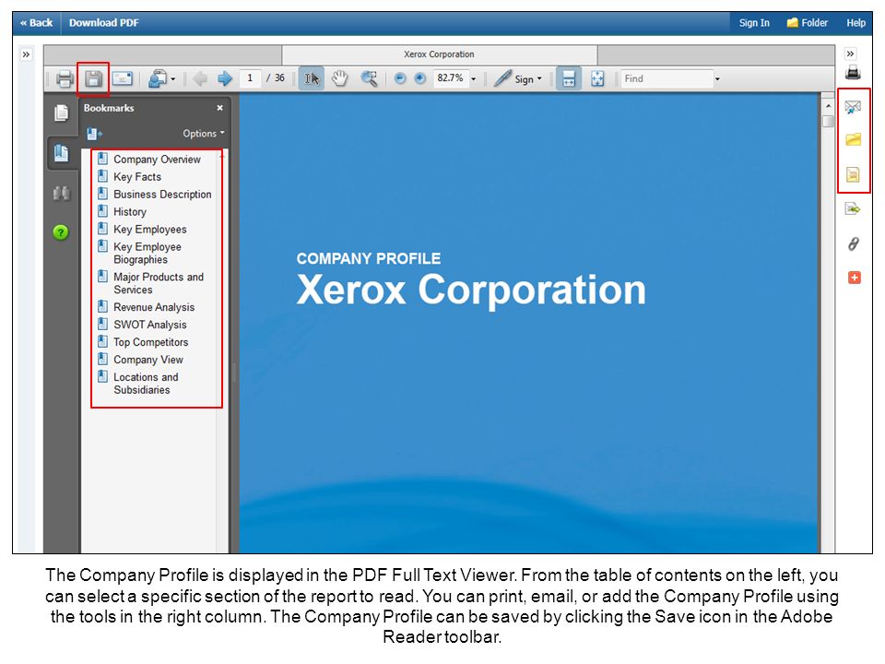This screenshot has width=885, height=664.
Task: Select the Xerox Corporation document tab
Action: click(x=439, y=54)
